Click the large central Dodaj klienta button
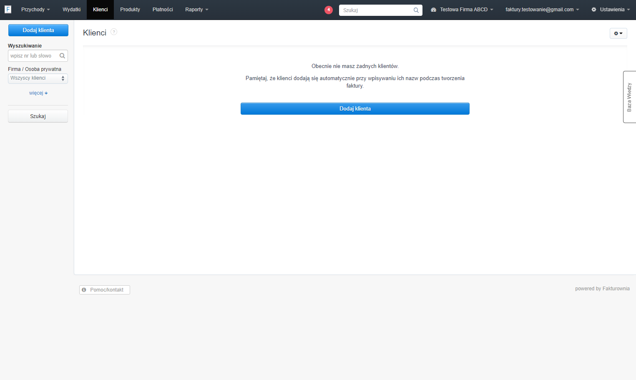This screenshot has width=636, height=380. pyautogui.click(x=355, y=108)
